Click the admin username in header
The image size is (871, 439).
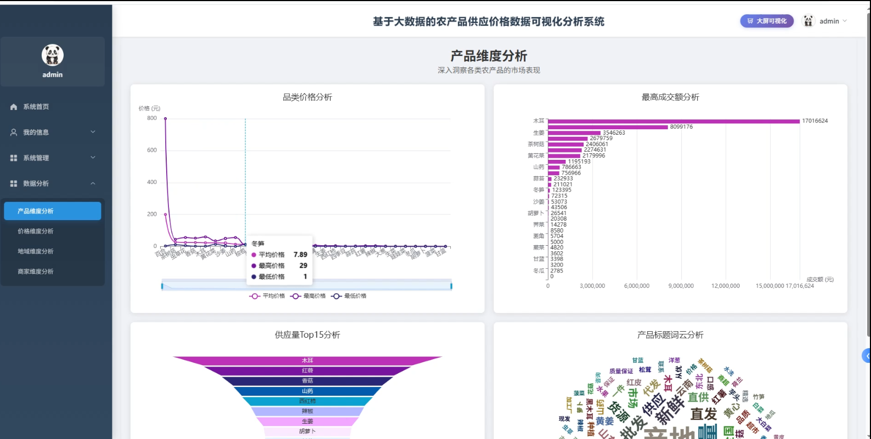click(x=829, y=21)
